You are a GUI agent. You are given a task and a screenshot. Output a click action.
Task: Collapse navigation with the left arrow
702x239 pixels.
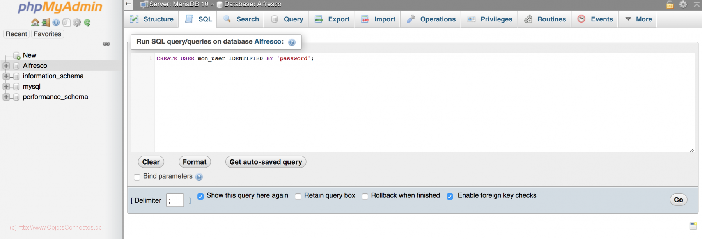pos(128,4)
